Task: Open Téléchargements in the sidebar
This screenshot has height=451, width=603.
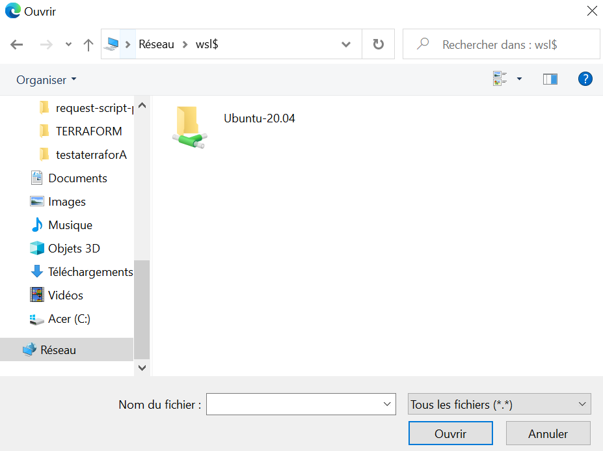Action: coord(82,271)
